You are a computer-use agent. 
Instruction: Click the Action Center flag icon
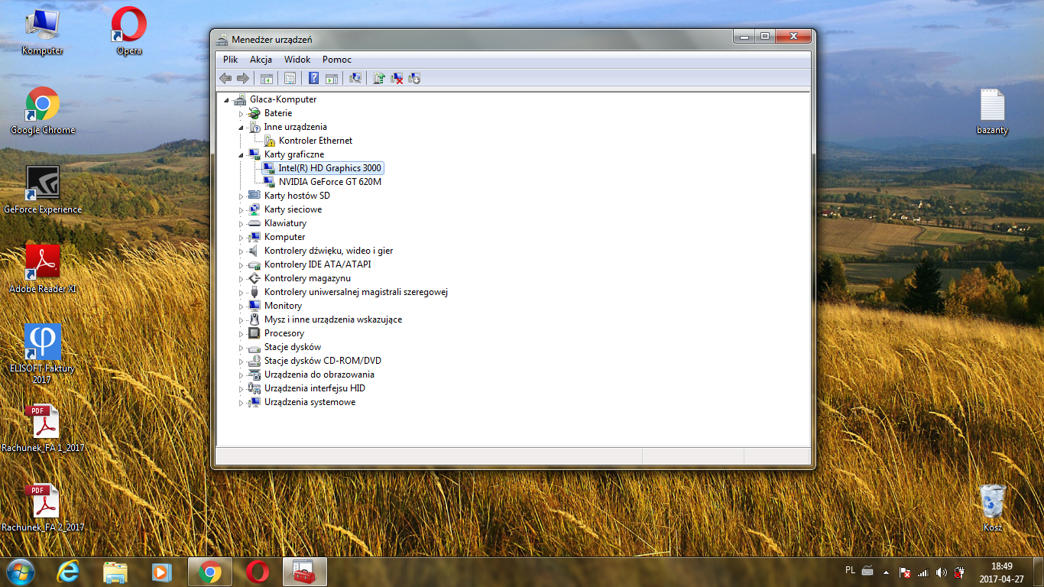point(905,572)
